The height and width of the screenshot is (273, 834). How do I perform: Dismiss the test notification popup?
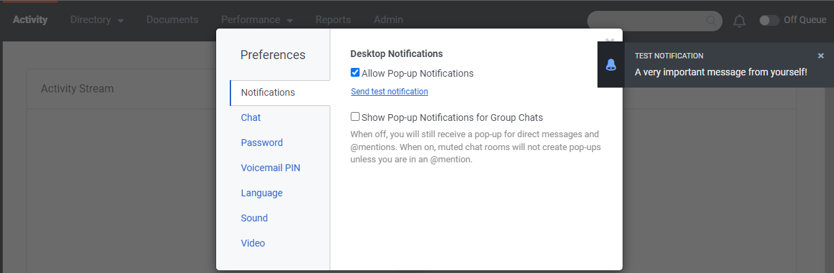[820, 56]
